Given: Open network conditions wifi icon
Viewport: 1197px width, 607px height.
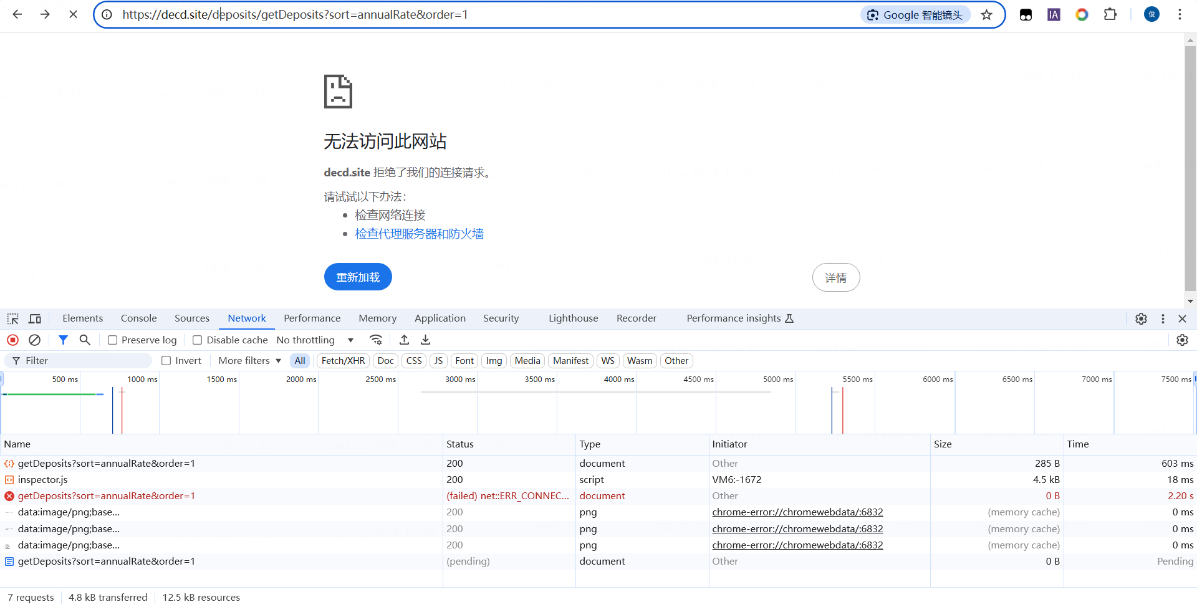Looking at the screenshot, I should coord(376,340).
